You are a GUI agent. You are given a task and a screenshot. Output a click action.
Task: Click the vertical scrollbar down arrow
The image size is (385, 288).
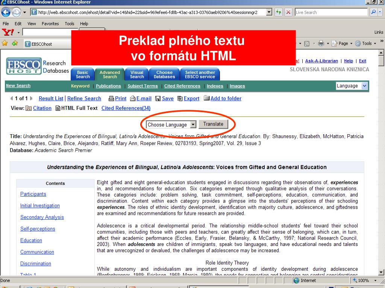[x=381, y=272]
